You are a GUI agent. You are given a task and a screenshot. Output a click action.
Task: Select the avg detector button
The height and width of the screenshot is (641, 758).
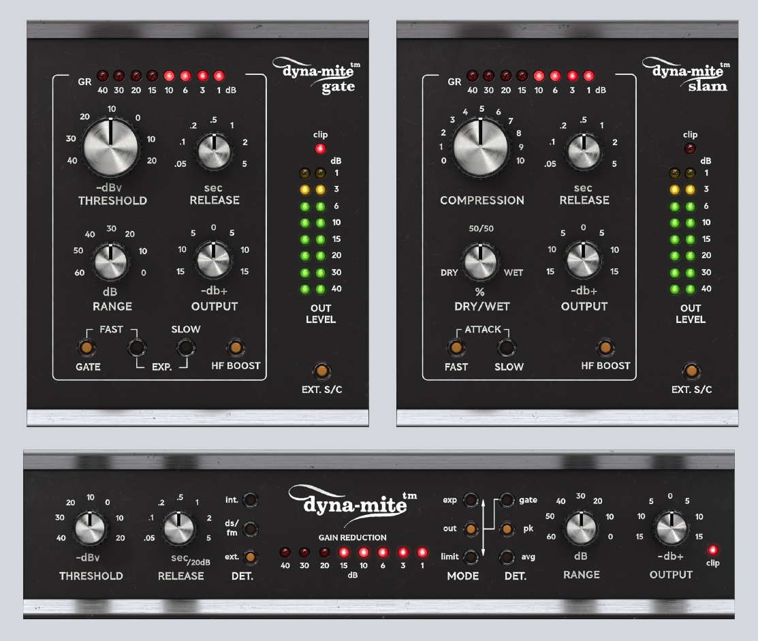[x=507, y=557]
